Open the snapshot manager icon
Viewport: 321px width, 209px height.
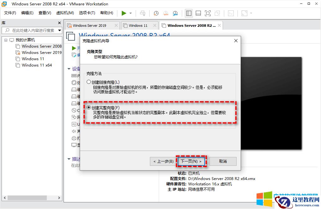tap(175, 13)
